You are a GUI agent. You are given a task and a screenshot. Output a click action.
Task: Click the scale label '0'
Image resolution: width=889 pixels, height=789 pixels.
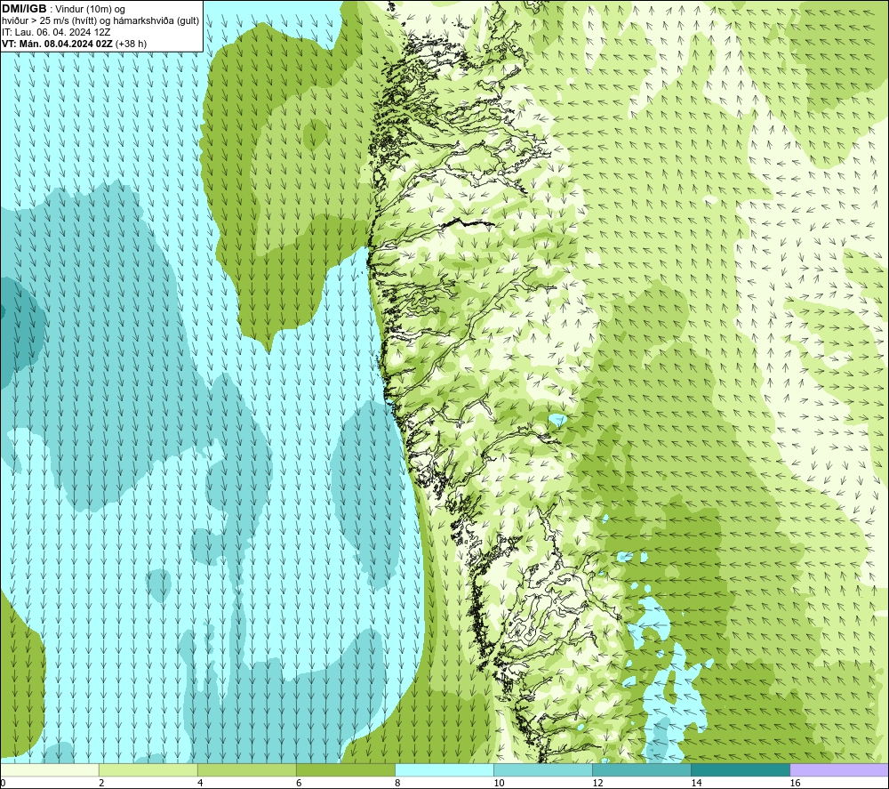pos(3,784)
